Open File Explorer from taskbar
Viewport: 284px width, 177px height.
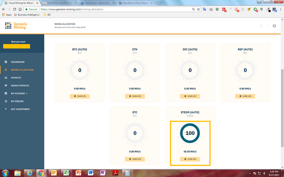[18, 173]
